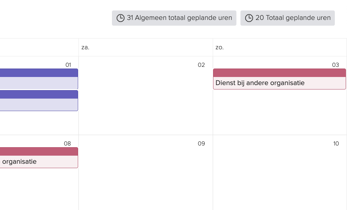Open Dienst bij andere organisatie on day 03

tap(279, 79)
